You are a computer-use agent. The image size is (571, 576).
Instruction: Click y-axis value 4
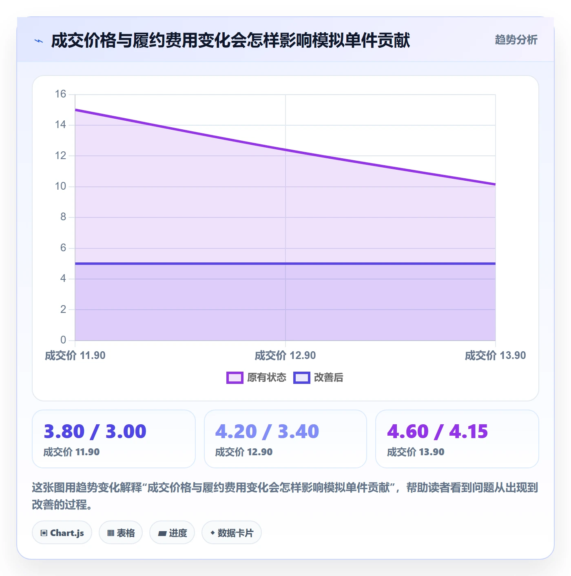63,279
